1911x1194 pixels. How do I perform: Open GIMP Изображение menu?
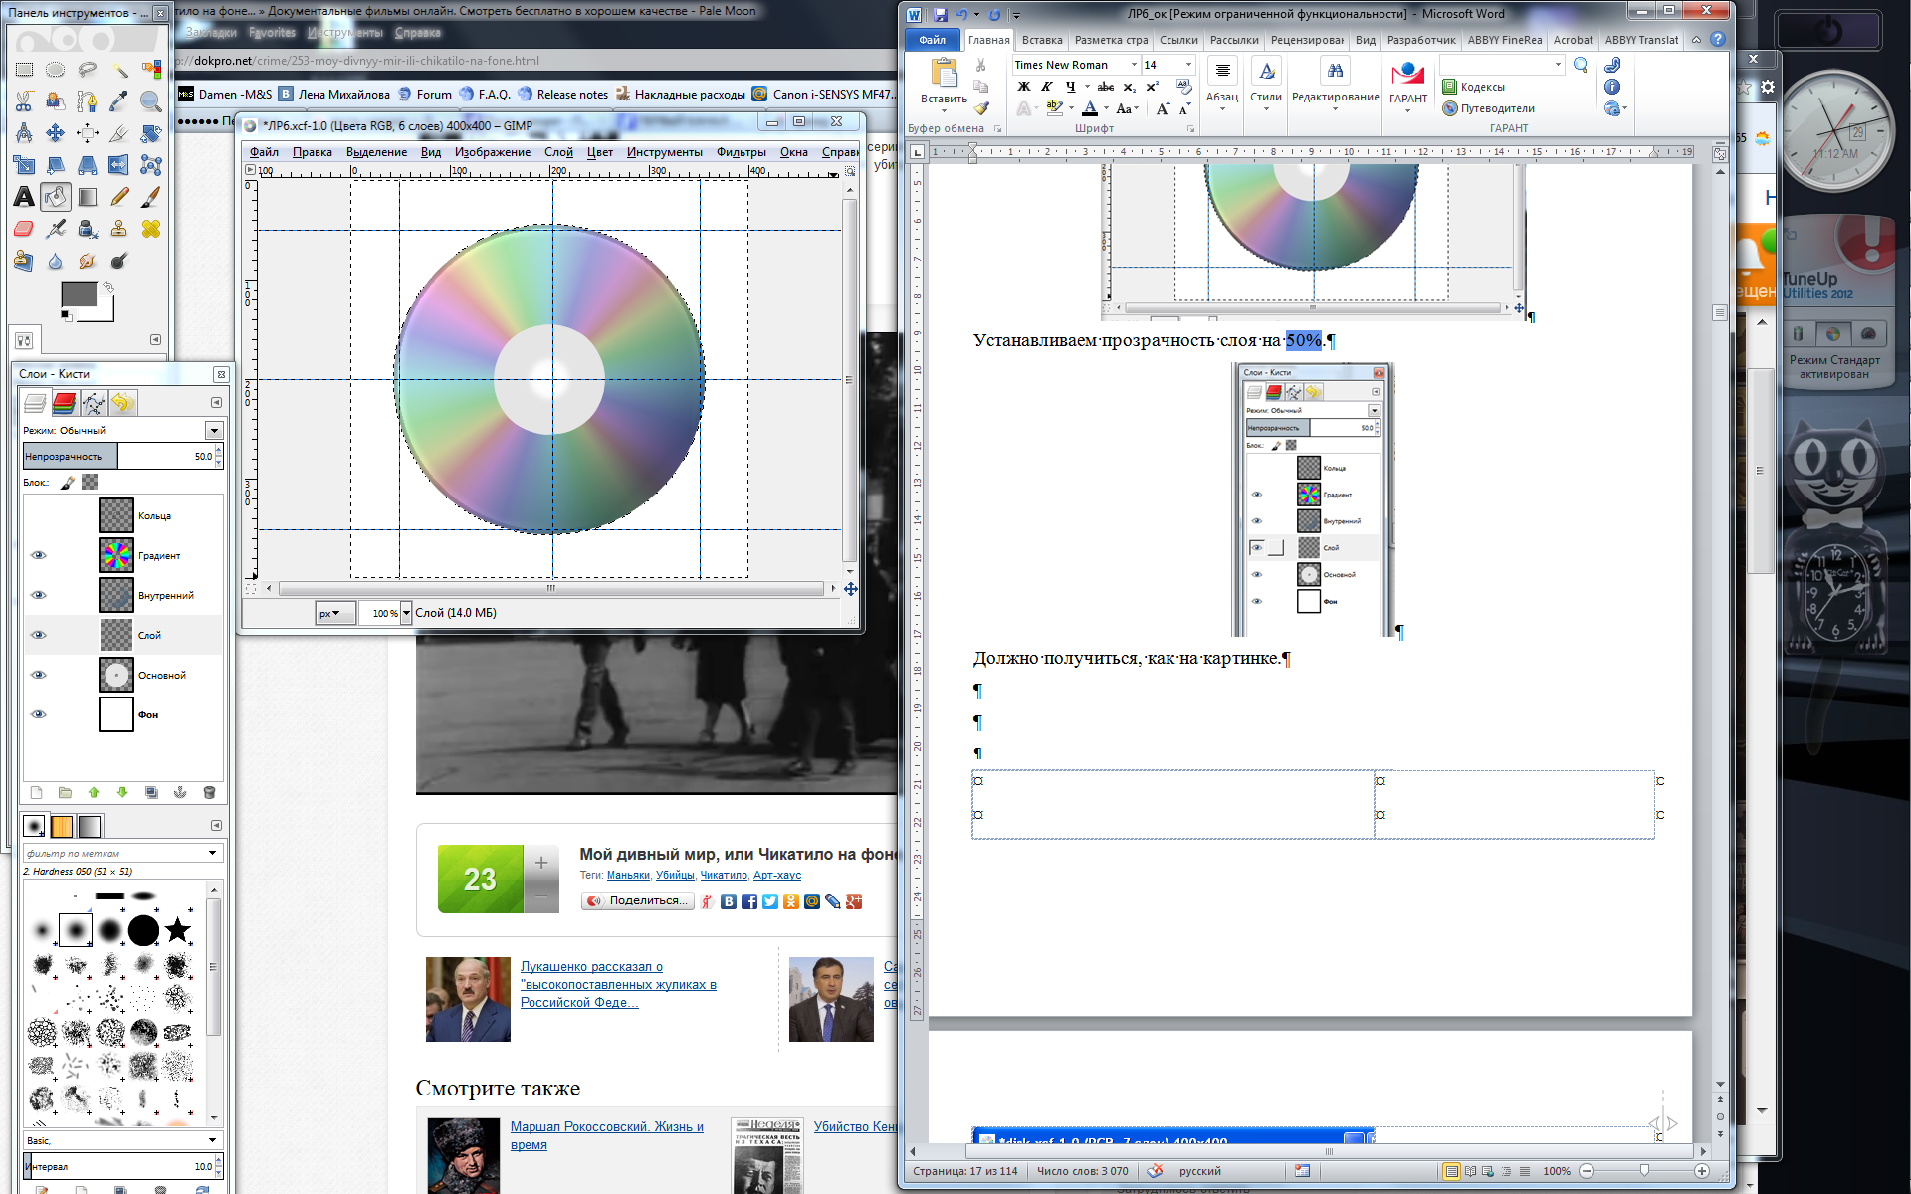click(493, 152)
